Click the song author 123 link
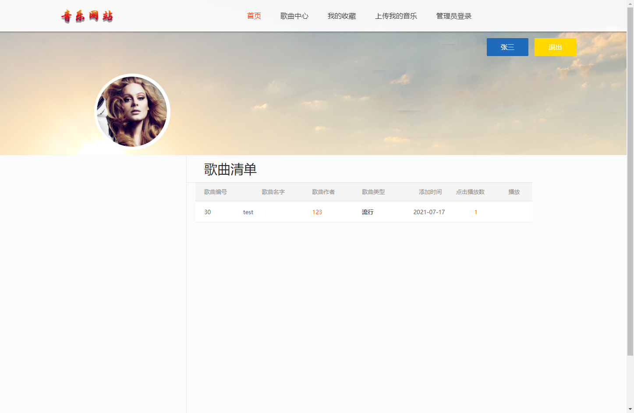The image size is (634, 413). tap(317, 212)
